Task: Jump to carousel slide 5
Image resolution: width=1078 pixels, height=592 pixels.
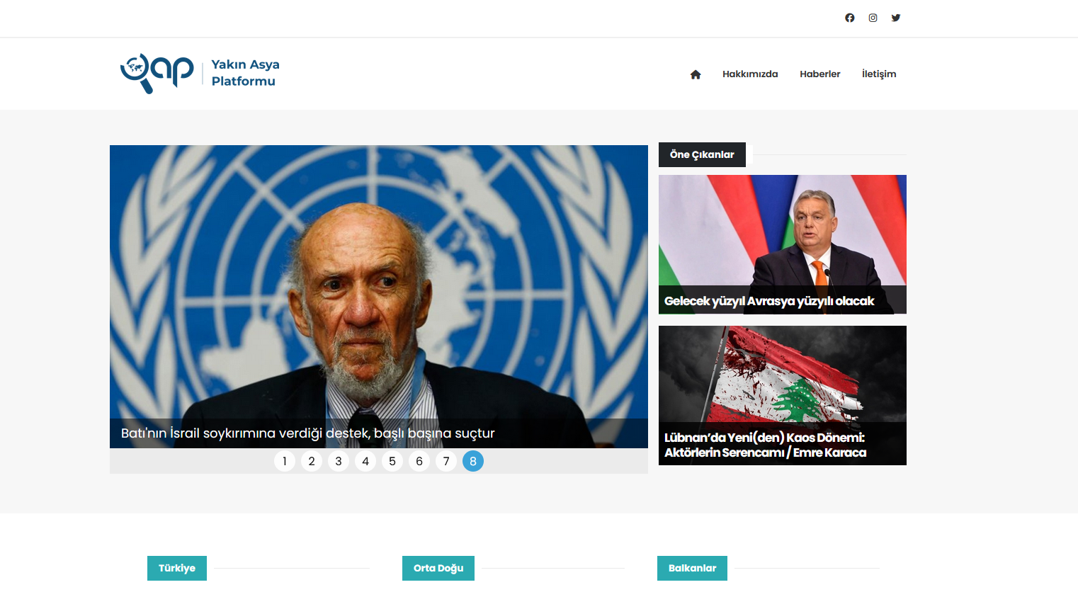Action: (x=392, y=461)
